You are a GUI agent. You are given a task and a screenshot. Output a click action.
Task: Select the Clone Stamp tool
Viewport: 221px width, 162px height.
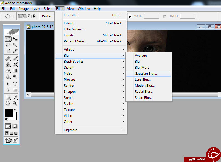pyautogui.click(x=8, y=64)
